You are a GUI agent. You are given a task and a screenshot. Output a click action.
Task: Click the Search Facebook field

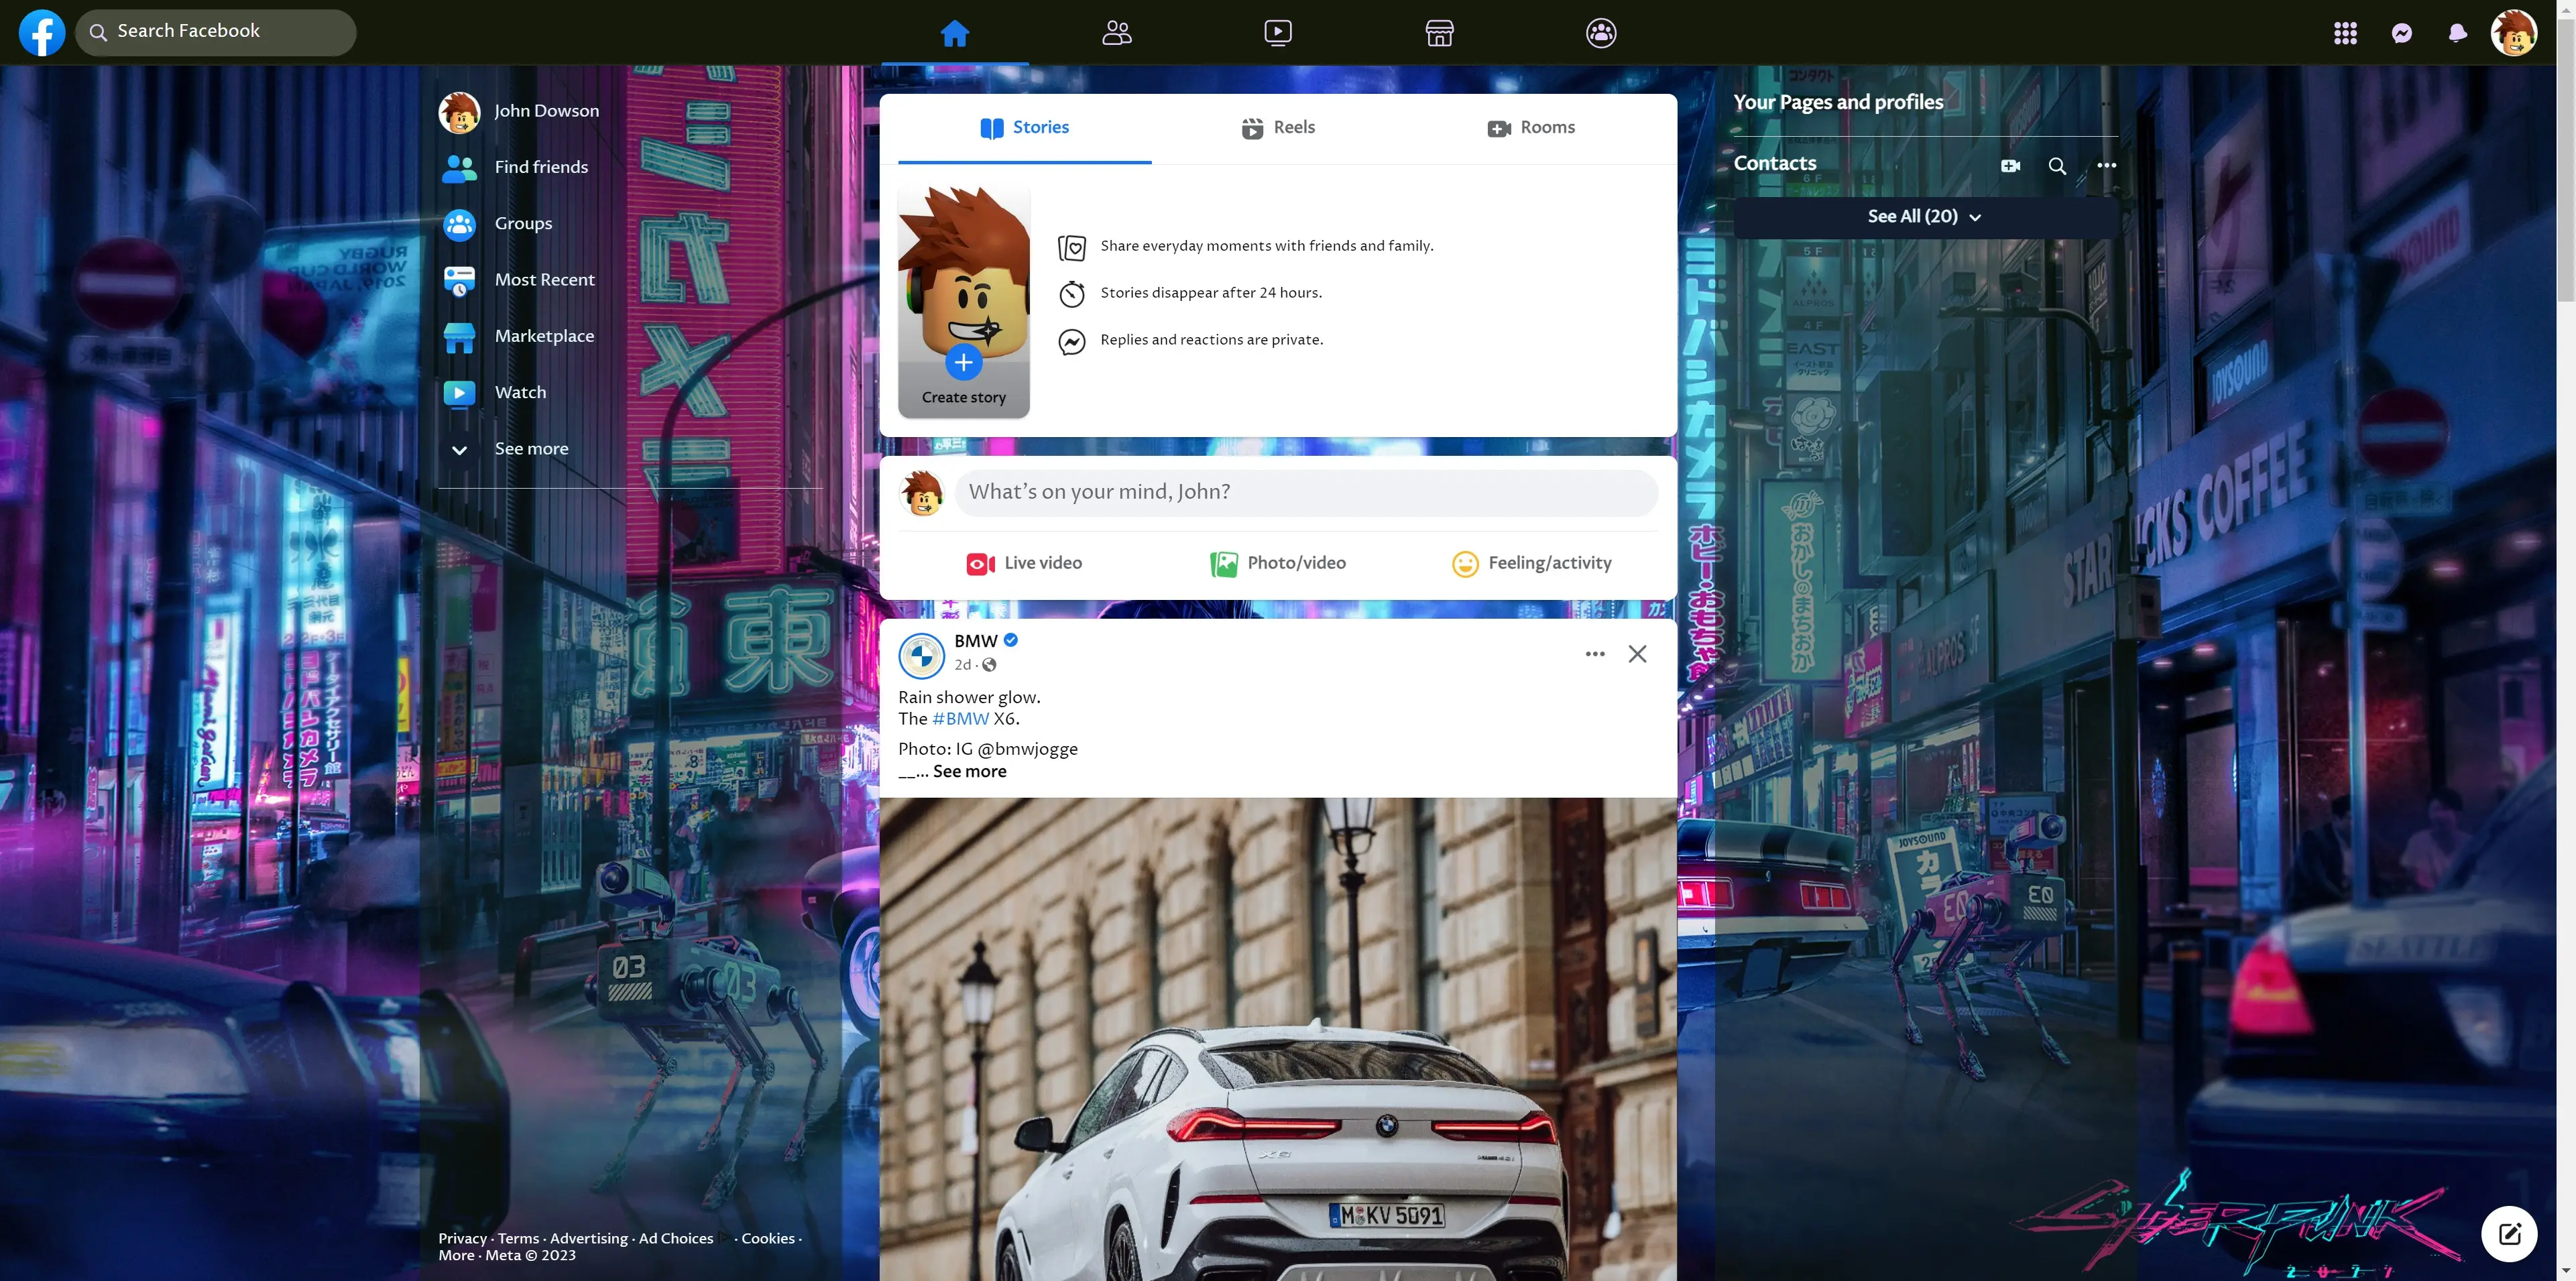point(216,32)
